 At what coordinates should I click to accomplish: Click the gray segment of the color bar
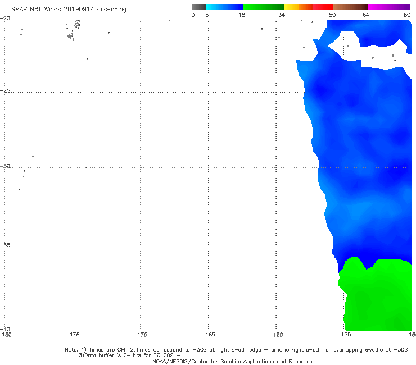click(199, 7)
